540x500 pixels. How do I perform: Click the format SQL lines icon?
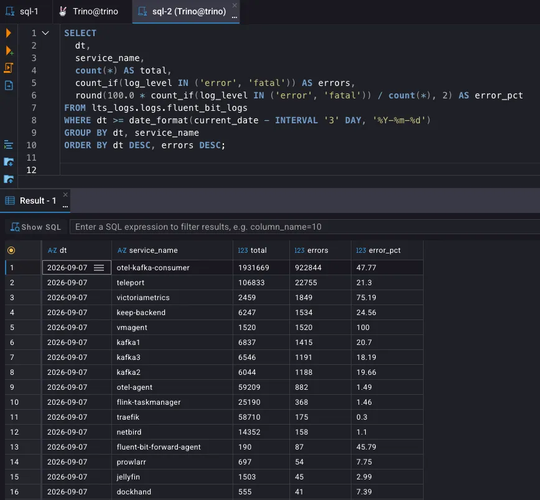[x=9, y=144]
